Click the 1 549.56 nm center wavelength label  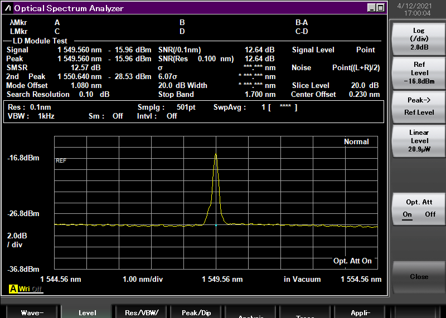point(222,280)
